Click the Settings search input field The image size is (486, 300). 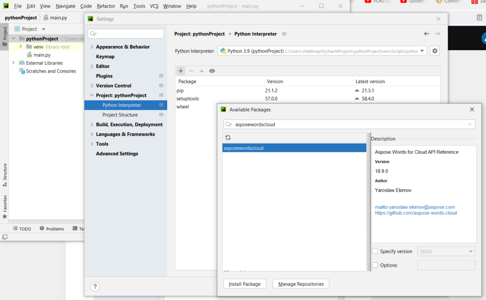pos(126,34)
